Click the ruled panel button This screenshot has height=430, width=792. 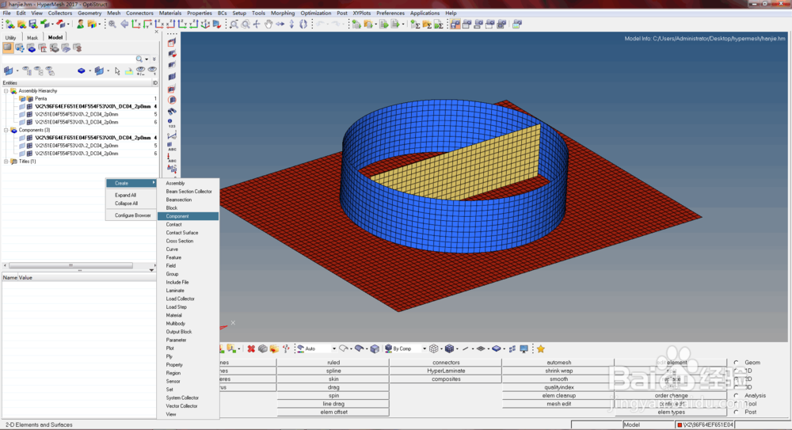333,362
